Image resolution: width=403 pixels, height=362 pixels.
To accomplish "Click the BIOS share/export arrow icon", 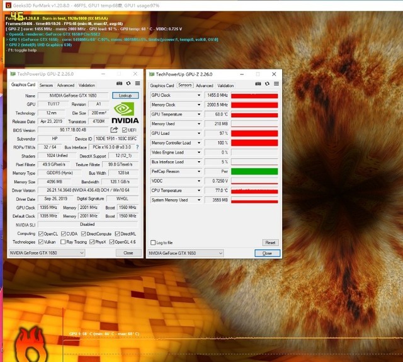I will [114, 130].
